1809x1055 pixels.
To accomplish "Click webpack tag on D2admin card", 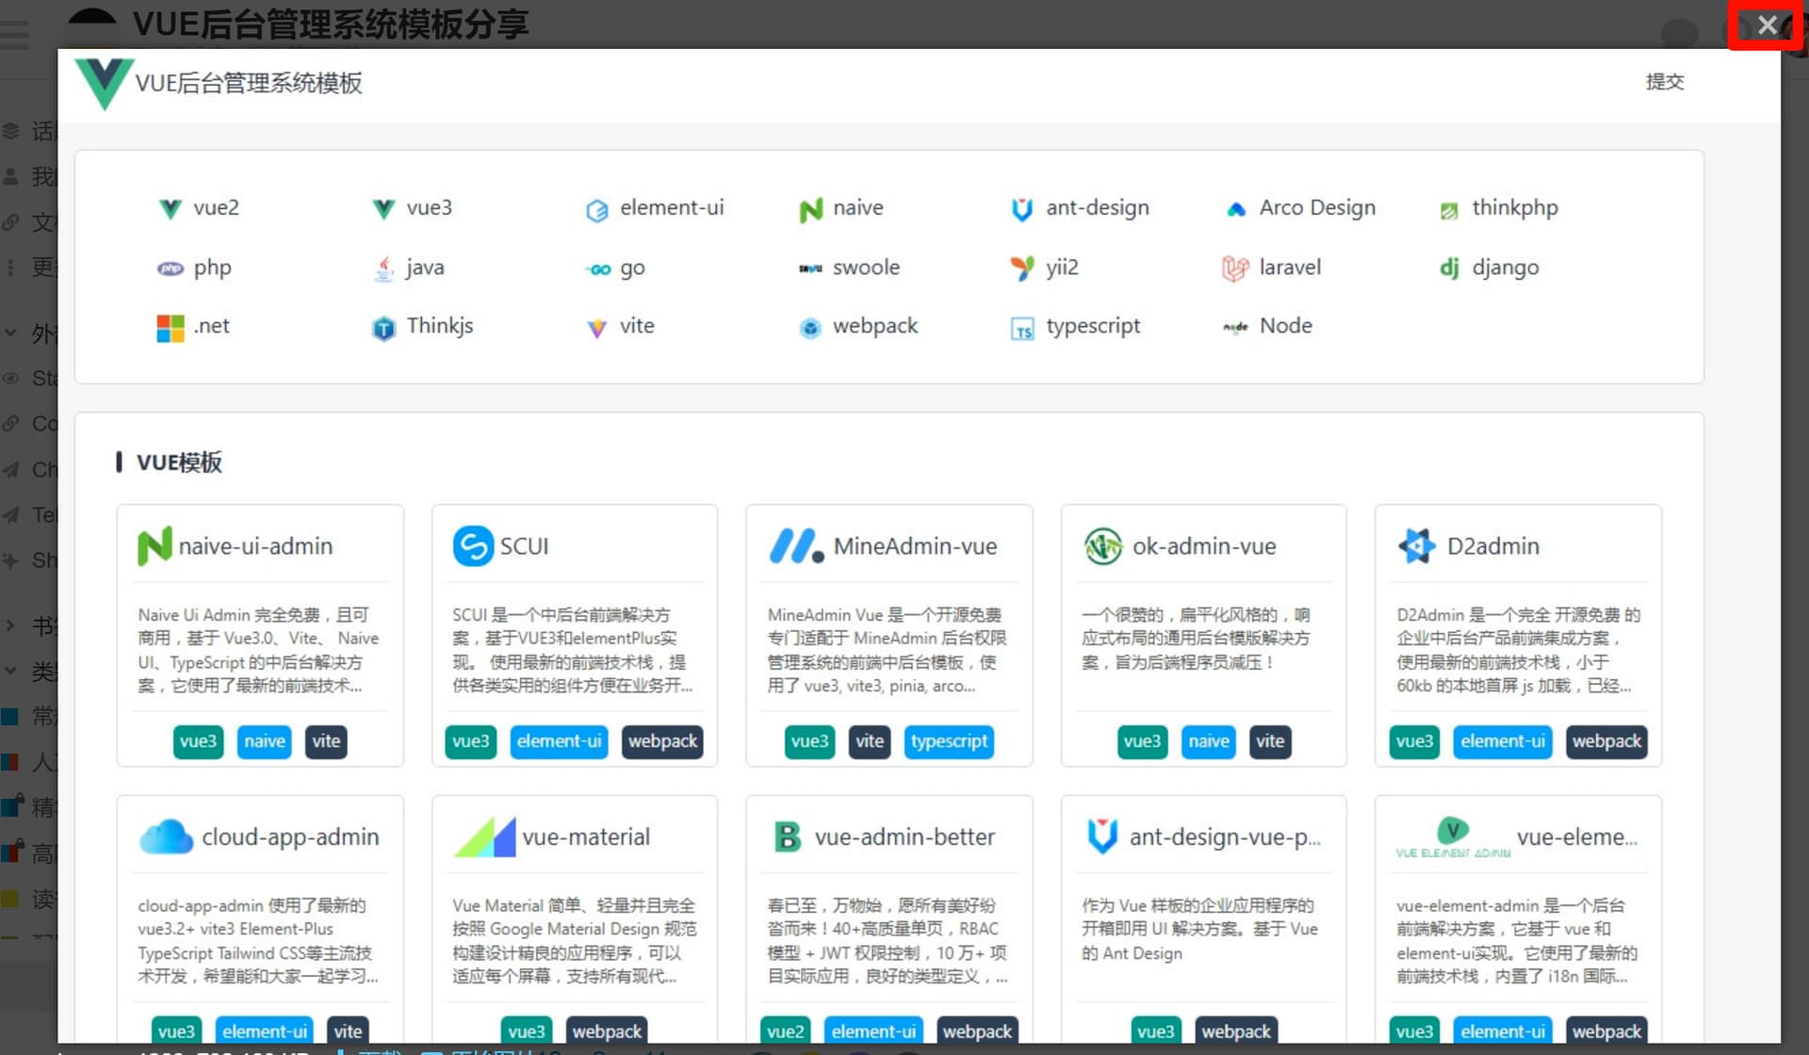I will click(x=1606, y=741).
